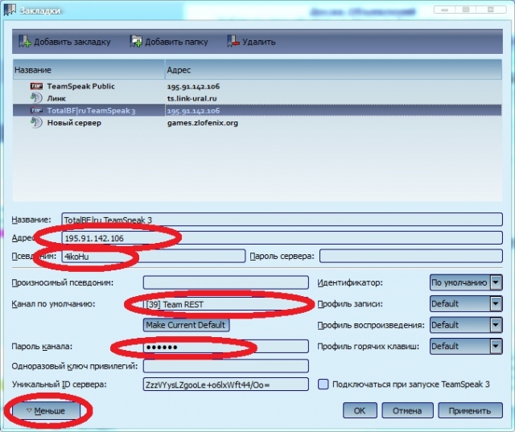Click the TeamSpeak Public server icon
Screen dimensions: 515x432
[36, 86]
